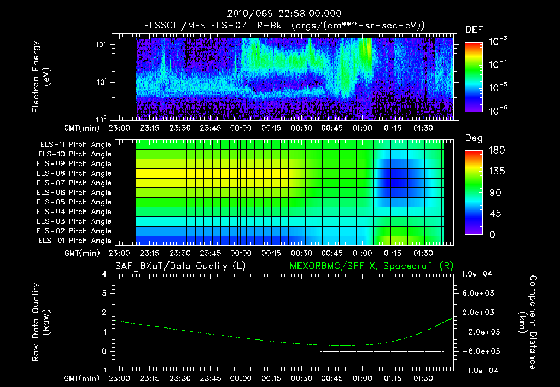This screenshot has height=387, width=560.
Task: Click the 180 tick on the Deg scale
Action: coord(497,150)
